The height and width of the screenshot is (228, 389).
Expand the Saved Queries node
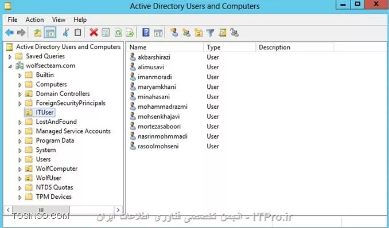tap(10, 57)
